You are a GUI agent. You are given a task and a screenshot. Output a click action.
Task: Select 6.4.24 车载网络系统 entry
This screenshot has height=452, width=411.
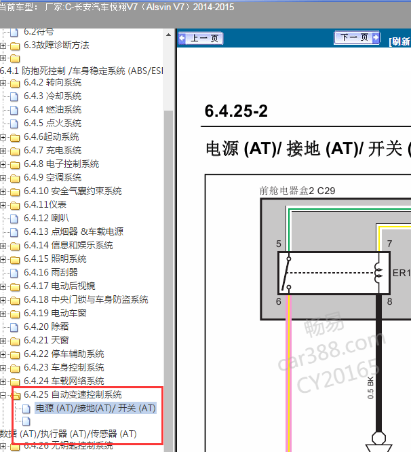pos(64,381)
